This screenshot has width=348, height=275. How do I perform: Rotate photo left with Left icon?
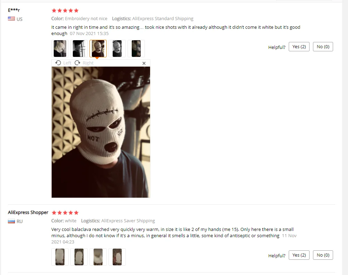(63, 63)
